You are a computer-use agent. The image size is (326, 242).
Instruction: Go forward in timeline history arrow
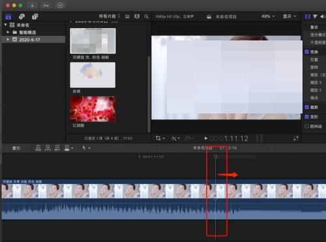271,148
